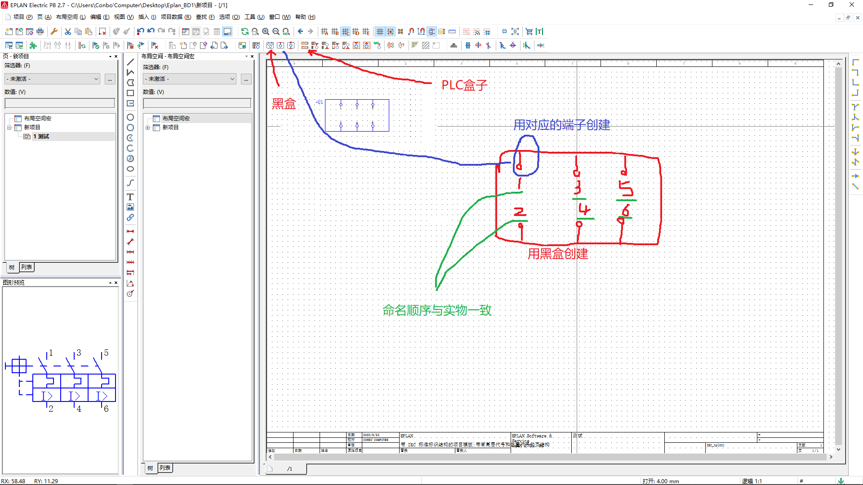Select the Spline drawing tool

click(x=130, y=183)
